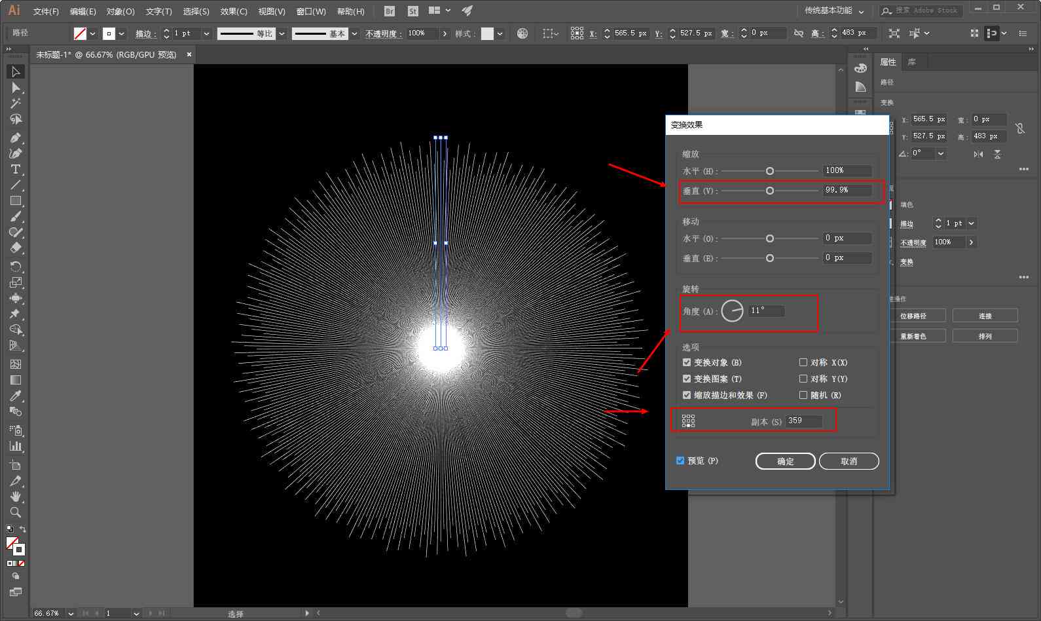Switch to the Libraries tab

pyautogui.click(x=911, y=62)
